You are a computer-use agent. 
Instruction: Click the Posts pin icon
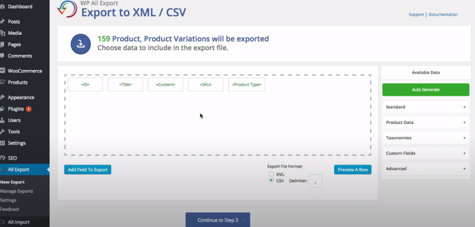(x=2, y=21)
